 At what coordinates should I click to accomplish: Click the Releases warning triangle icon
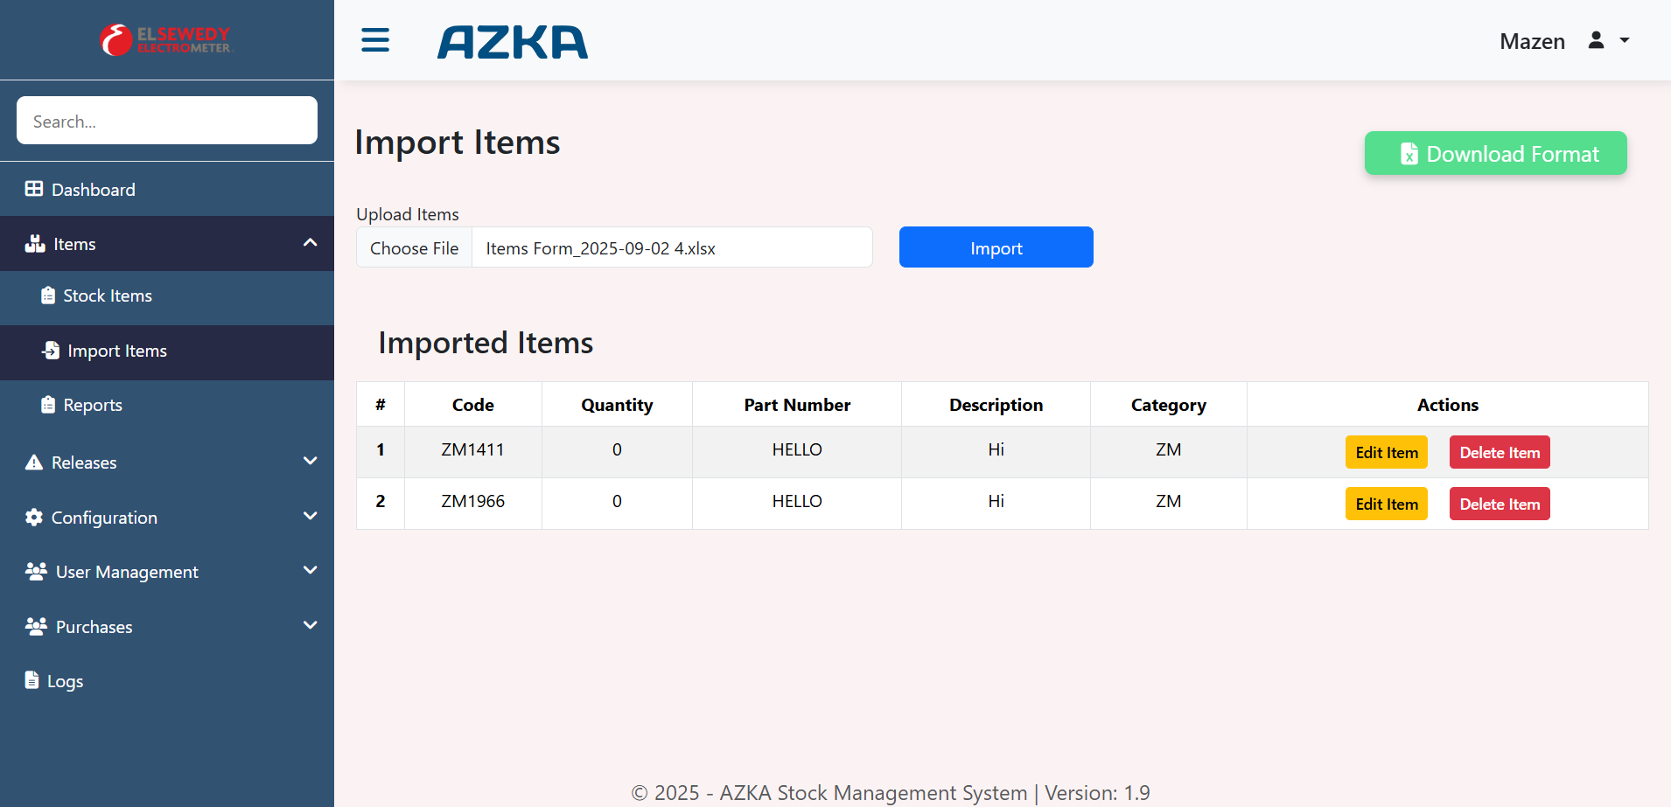[x=34, y=463]
